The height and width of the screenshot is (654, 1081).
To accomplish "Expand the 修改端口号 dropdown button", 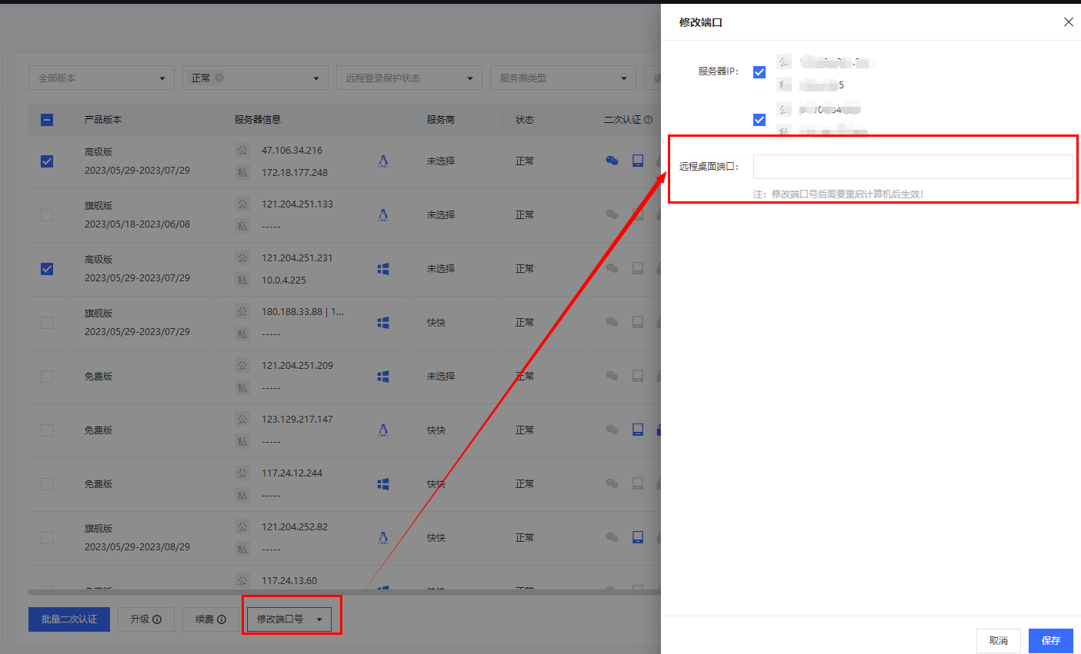I will [x=319, y=619].
